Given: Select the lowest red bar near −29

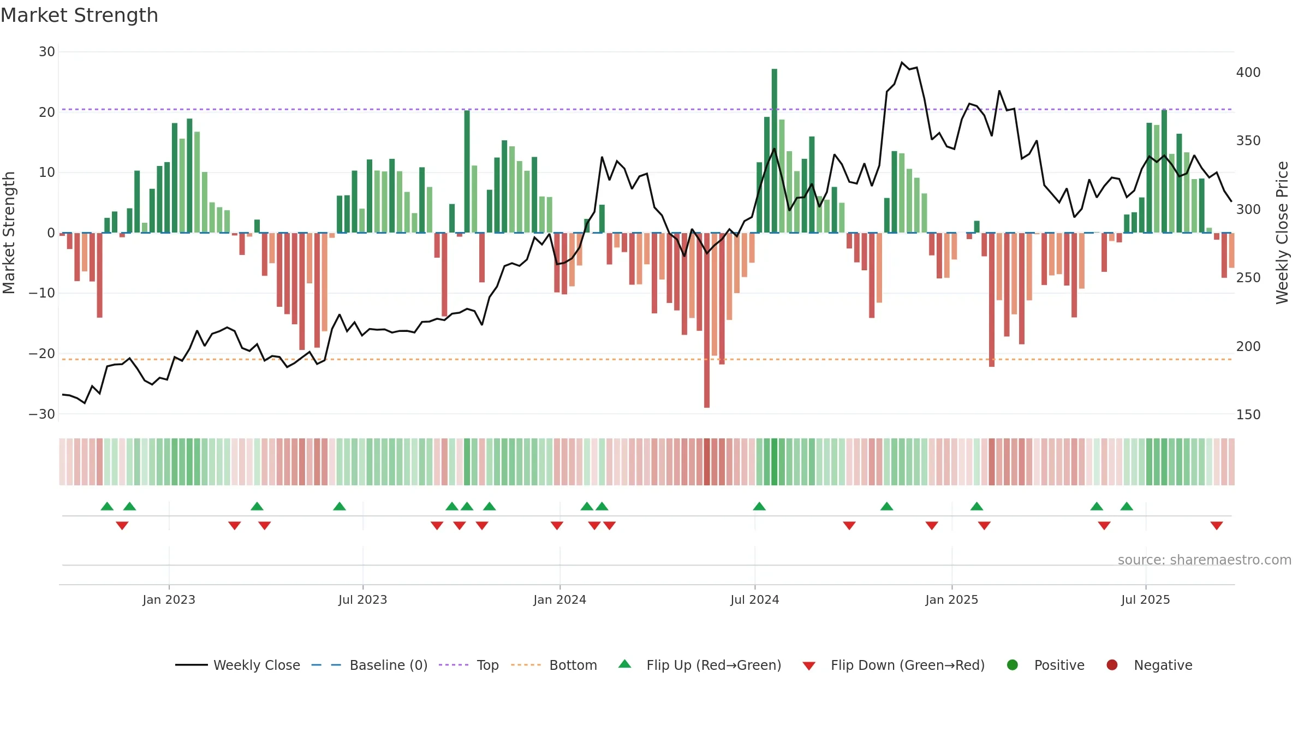Looking at the screenshot, I should coord(707,320).
